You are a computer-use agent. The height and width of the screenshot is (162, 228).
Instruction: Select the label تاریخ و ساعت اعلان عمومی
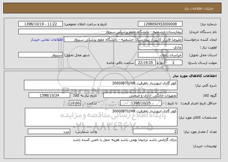pos(86,24)
